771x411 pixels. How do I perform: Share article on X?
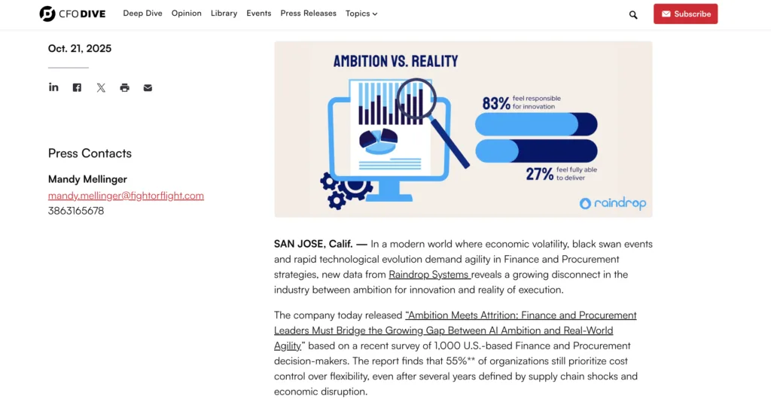click(101, 87)
